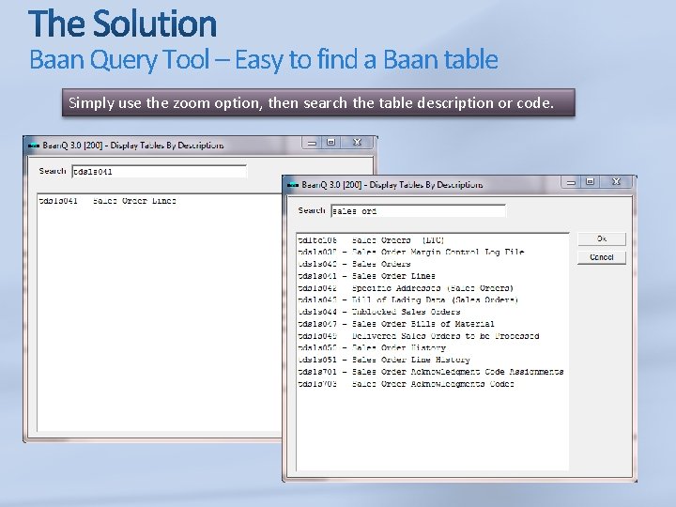Close the front BaanQ window

click(x=617, y=182)
